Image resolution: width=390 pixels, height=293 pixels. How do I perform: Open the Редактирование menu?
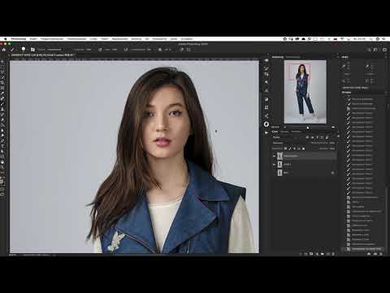[x=52, y=39]
